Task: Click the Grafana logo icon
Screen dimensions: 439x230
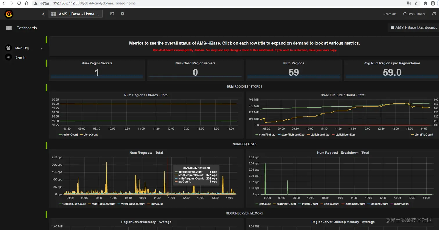Action: coord(9,14)
